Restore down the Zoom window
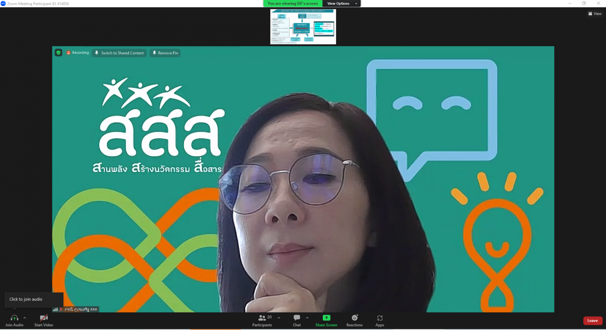Viewport: 606px width, 330px height. (x=584, y=4)
